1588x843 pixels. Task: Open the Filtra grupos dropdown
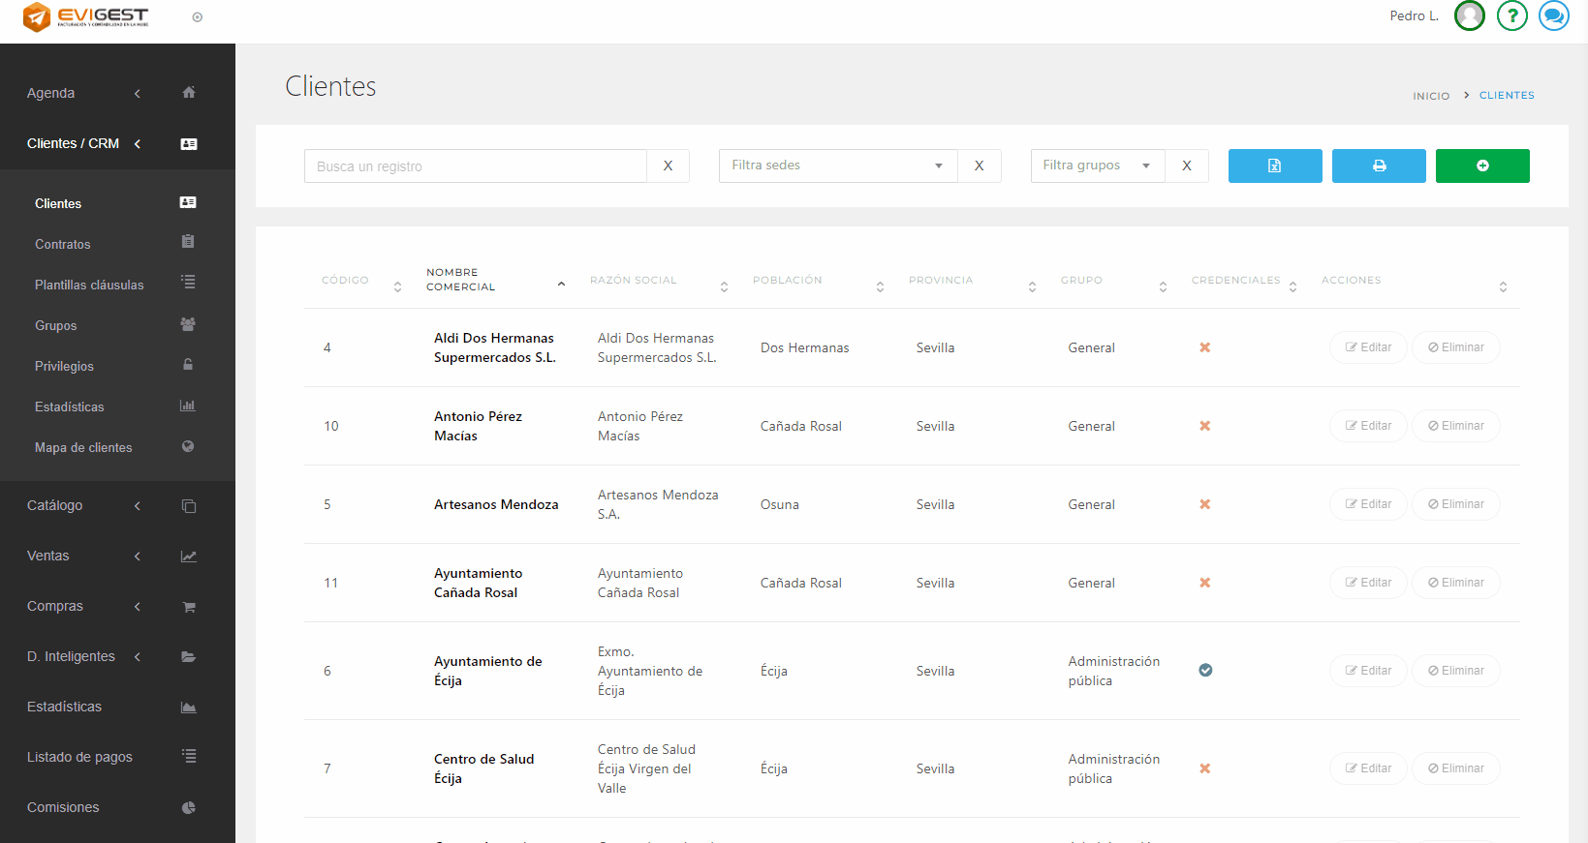(x=1097, y=166)
